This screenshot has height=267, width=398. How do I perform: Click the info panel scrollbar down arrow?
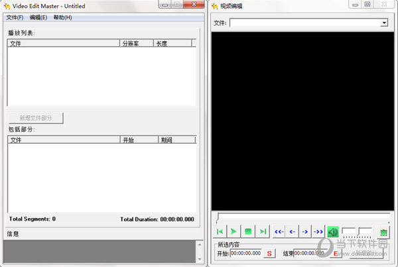tap(200, 258)
